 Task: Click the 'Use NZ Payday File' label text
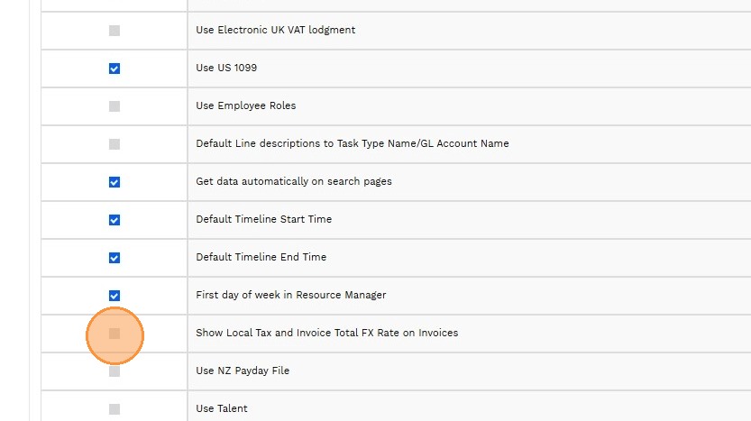click(243, 371)
